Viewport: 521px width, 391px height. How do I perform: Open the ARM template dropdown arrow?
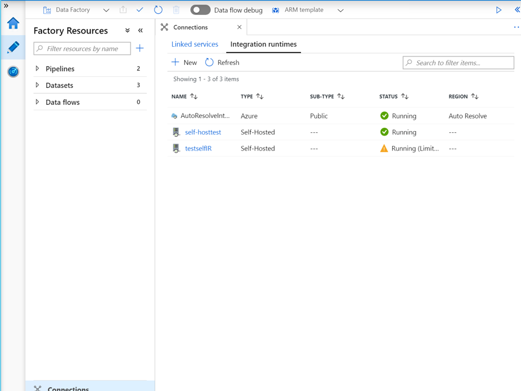(340, 10)
